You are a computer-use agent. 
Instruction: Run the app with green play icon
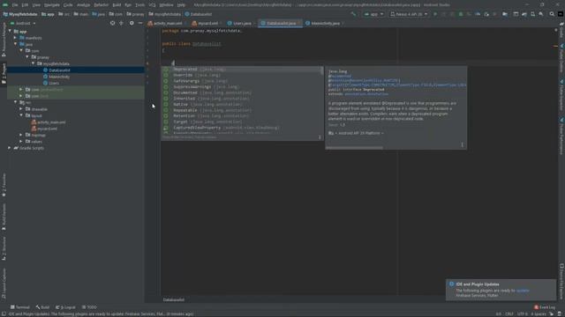point(435,14)
